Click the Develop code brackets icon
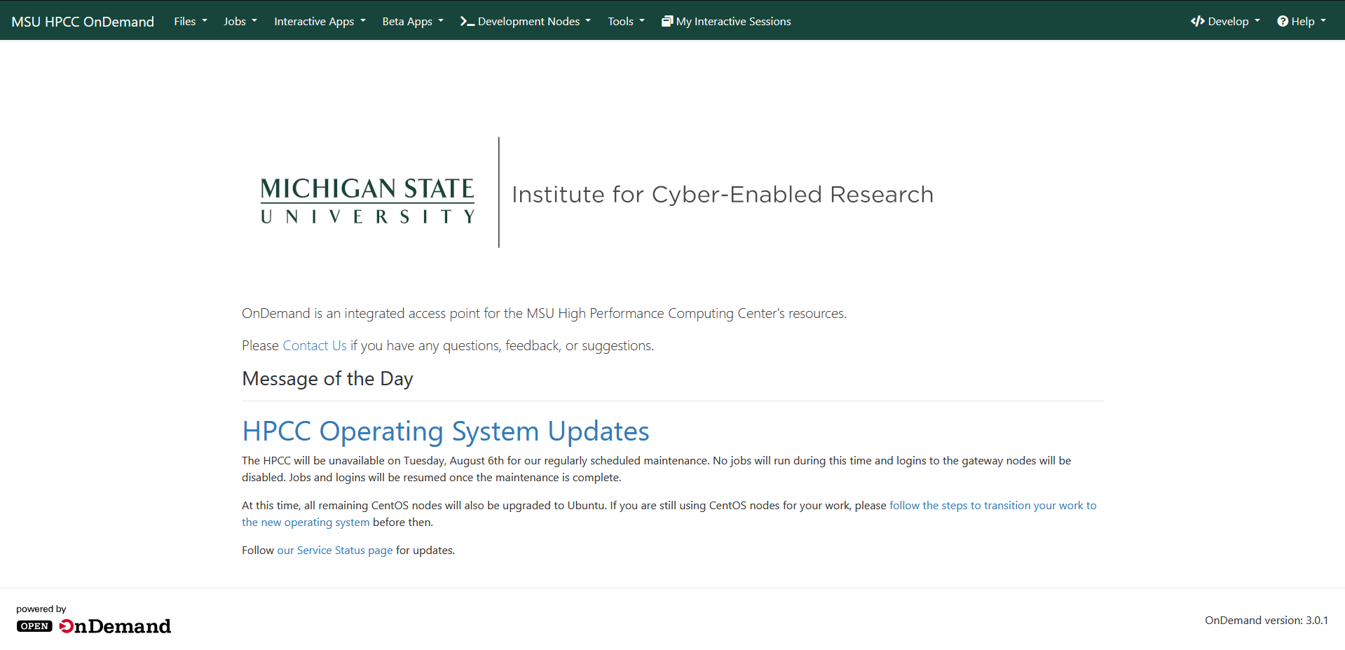The image size is (1345, 650). 1198,22
